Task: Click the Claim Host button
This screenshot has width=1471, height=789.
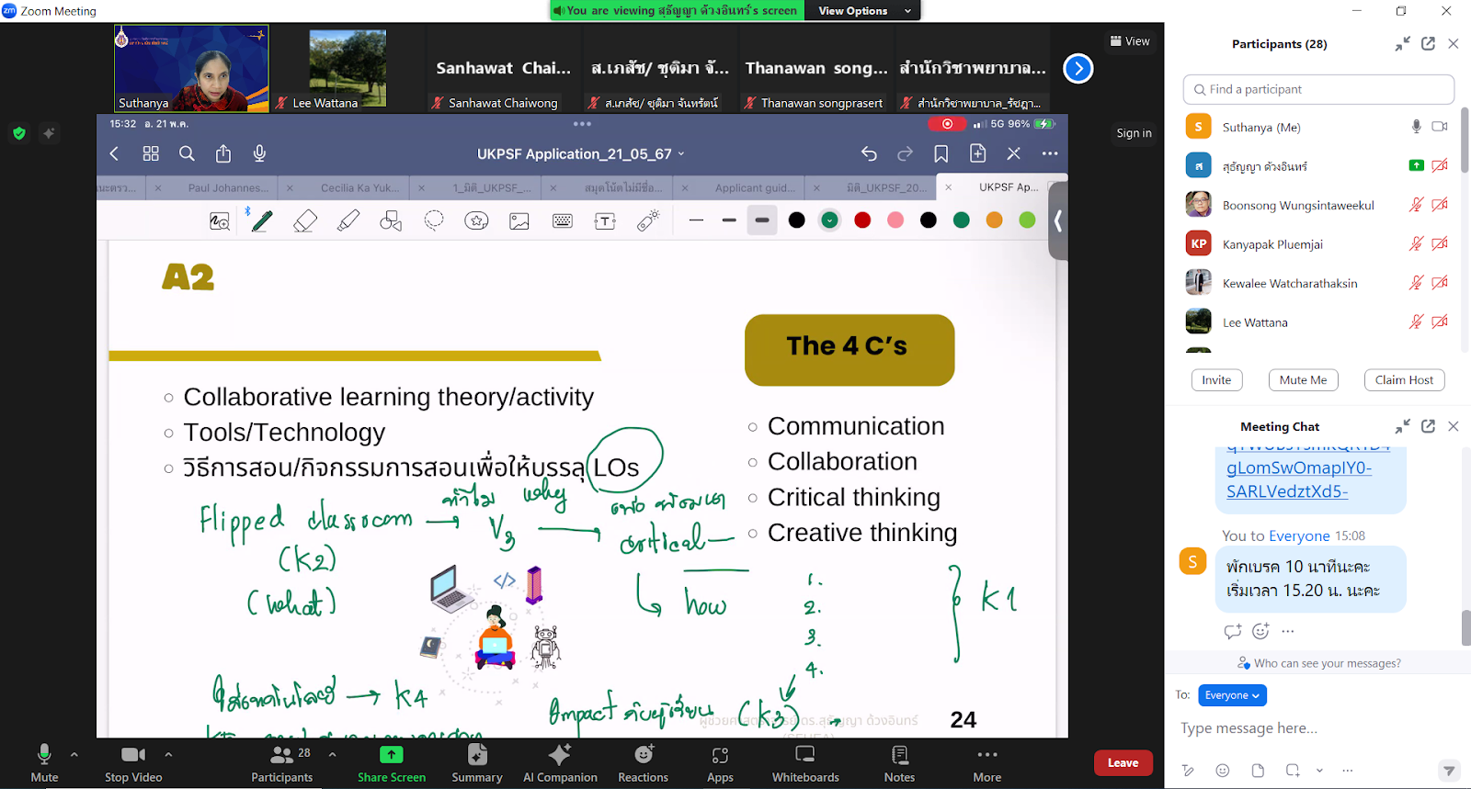Action: pyautogui.click(x=1404, y=380)
